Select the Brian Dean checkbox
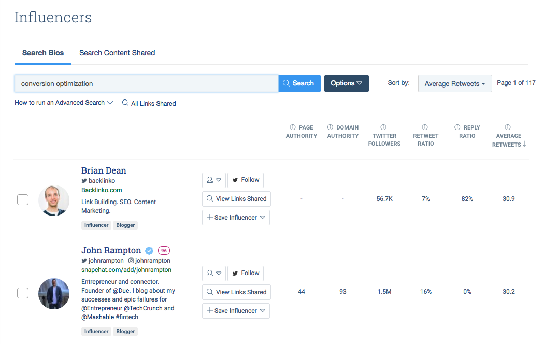Screen dimensions: 544x344 tap(23, 200)
